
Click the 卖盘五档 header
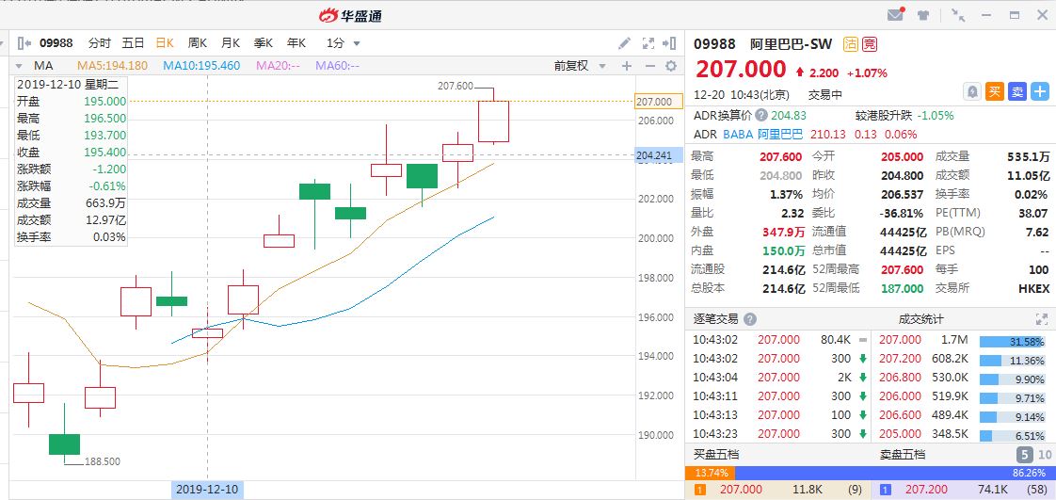click(x=903, y=454)
